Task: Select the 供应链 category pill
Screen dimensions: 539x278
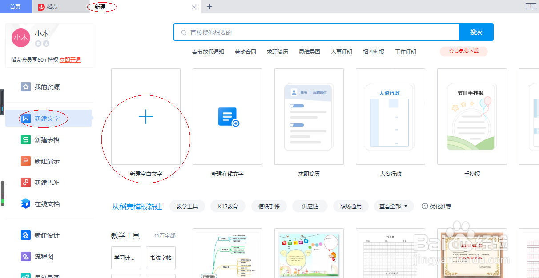Action: coord(310,206)
